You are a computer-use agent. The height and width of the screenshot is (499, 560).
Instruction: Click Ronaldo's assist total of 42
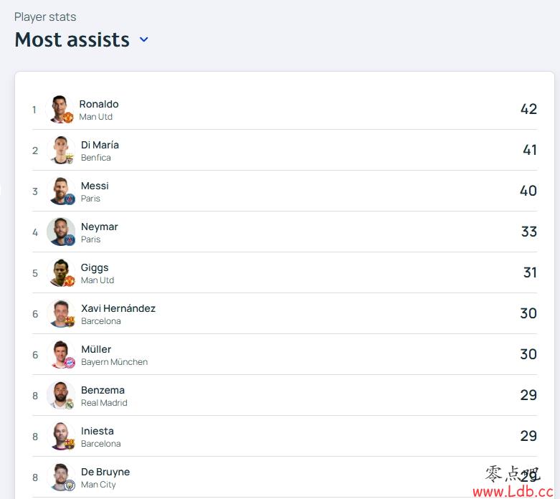click(x=528, y=109)
